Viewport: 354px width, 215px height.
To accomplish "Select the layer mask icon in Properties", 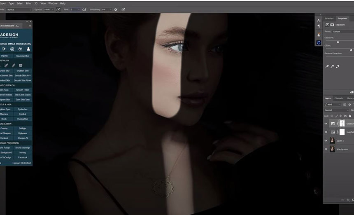I will pos(332,25).
